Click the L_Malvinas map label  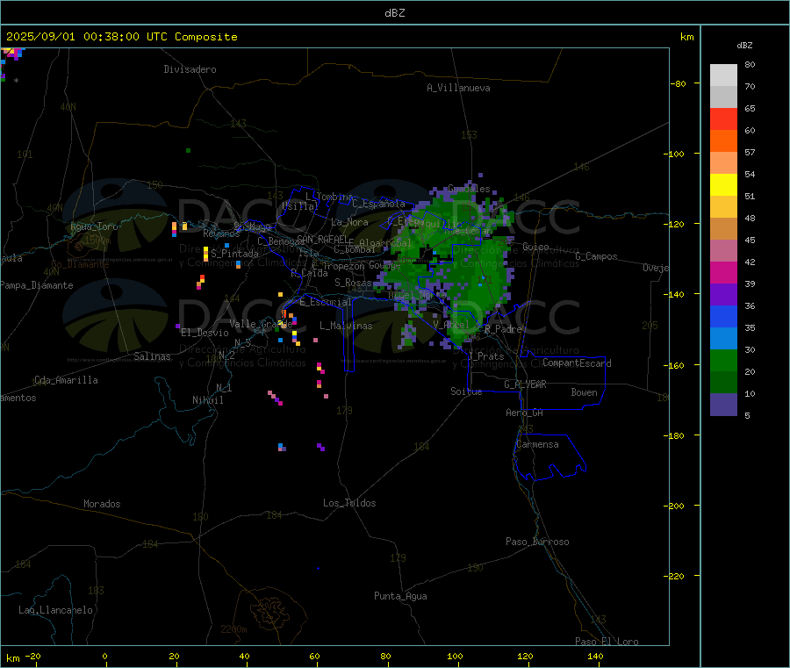tap(346, 326)
